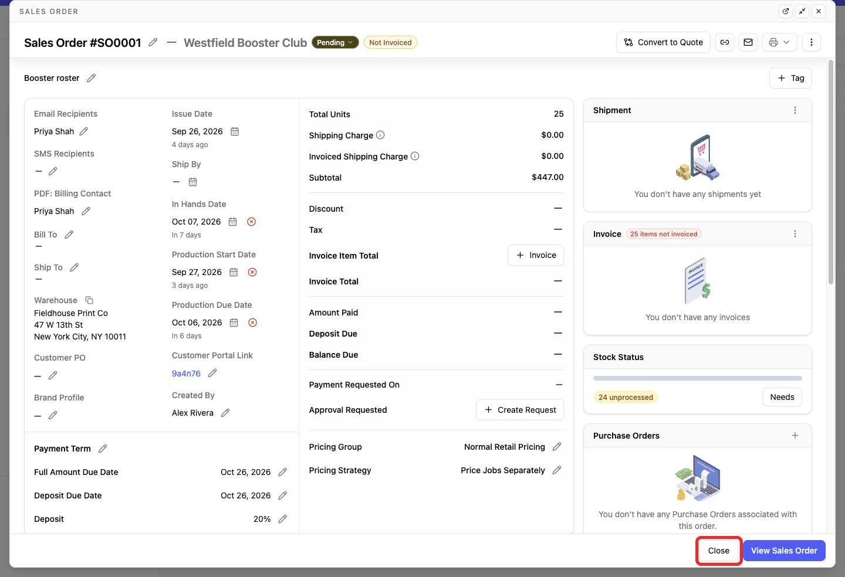Click the Needs button in Stock Status
The height and width of the screenshot is (577, 845).
pyautogui.click(x=782, y=397)
